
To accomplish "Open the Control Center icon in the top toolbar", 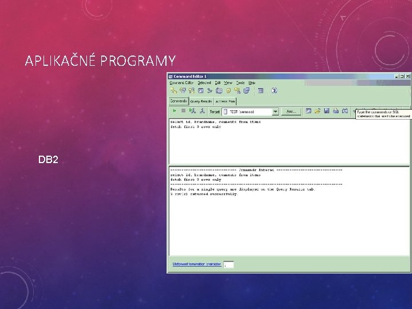I will 173,90.
